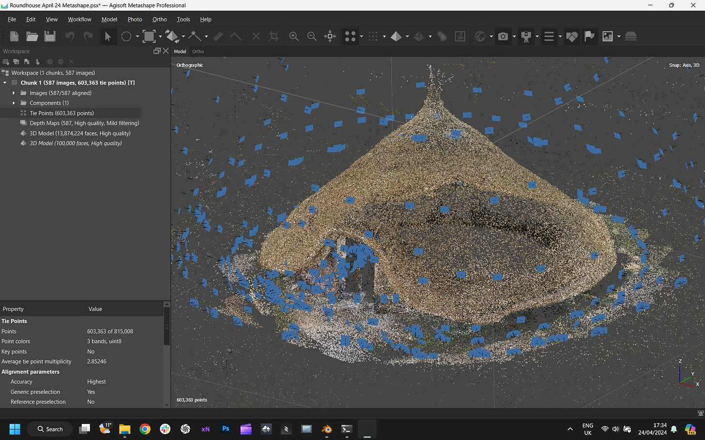Select the Resize Region box tool
The image size is (705, 440).
pos(149,36)
